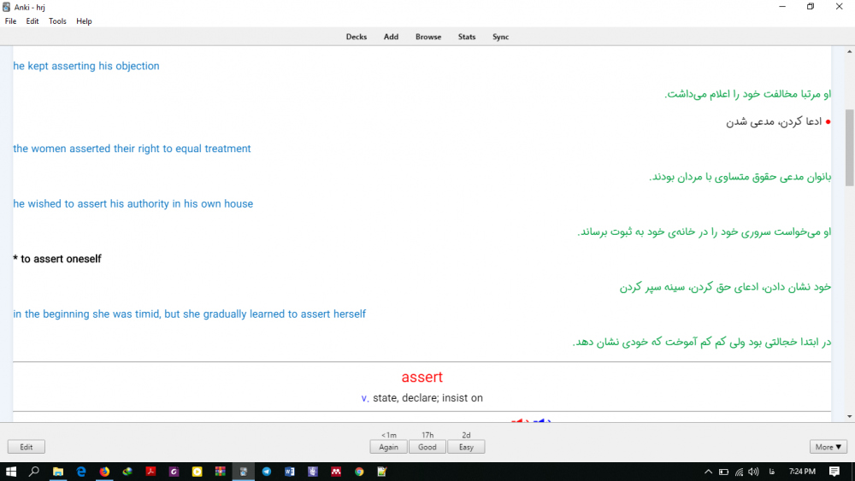
Task: Rate the card as Good
Action: [427, 447]
